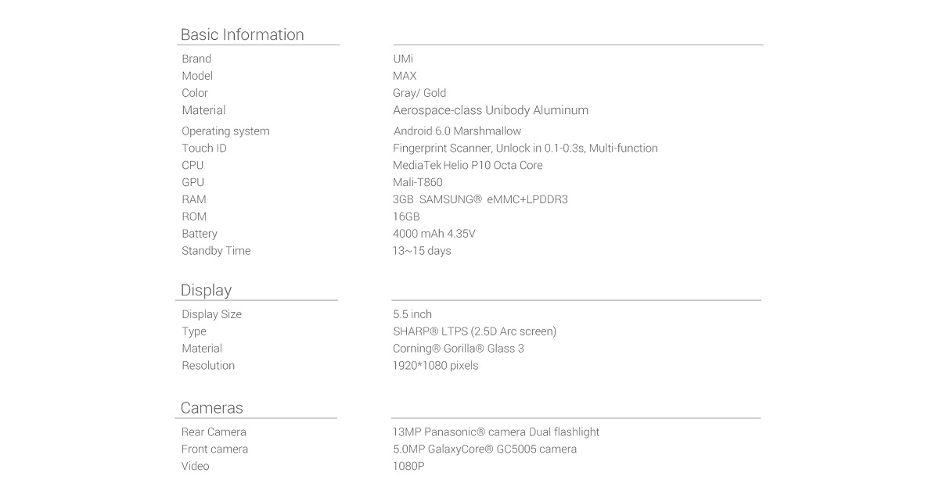
Task: Click the Cameras section heading
Action: tap(211, 408)
